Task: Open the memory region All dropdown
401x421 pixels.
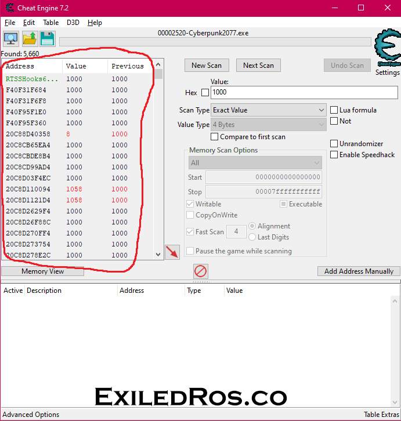Action: pyautogui.click(x=255, y=163)
